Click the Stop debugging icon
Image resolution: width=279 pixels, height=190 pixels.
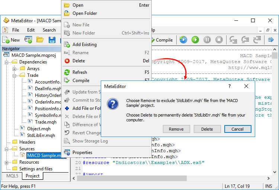[219, 40]
